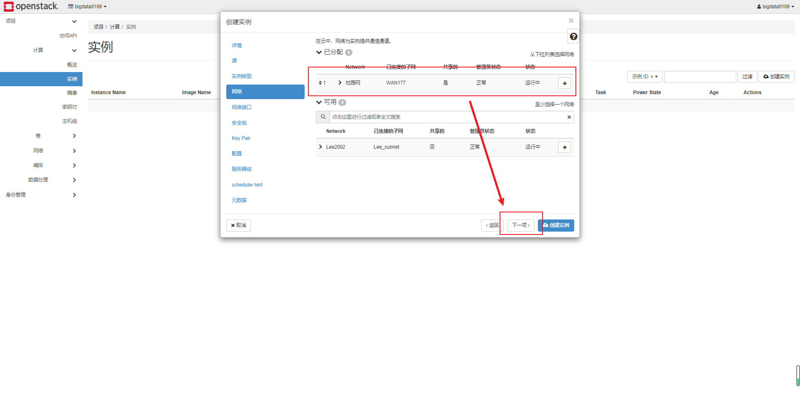Screen dimensions: 800x394
Task: Click the Lee_subnet cell
Action: [386, 147]
